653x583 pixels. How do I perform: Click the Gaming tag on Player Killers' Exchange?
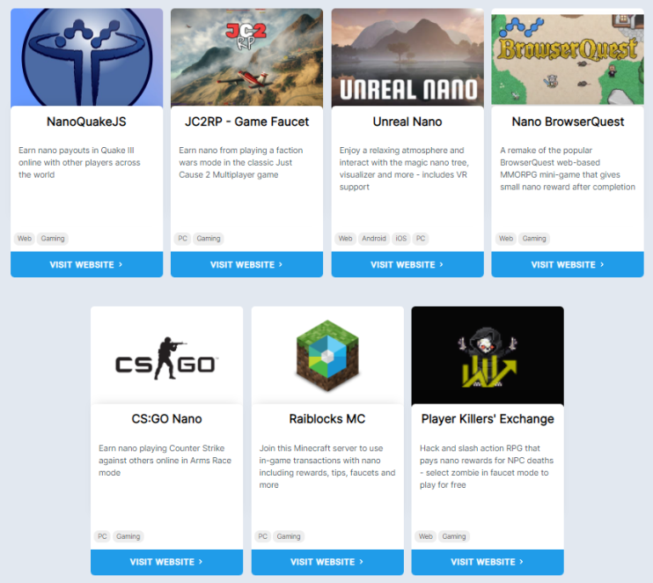click(454, 536)
